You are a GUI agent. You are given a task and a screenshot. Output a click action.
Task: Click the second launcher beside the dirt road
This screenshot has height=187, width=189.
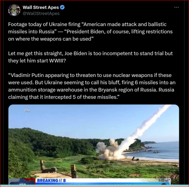click(x=74, y=171)
